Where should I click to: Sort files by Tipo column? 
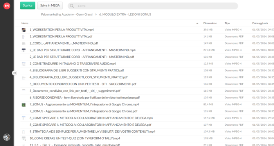pyautogui.click(x=227, y=23)
